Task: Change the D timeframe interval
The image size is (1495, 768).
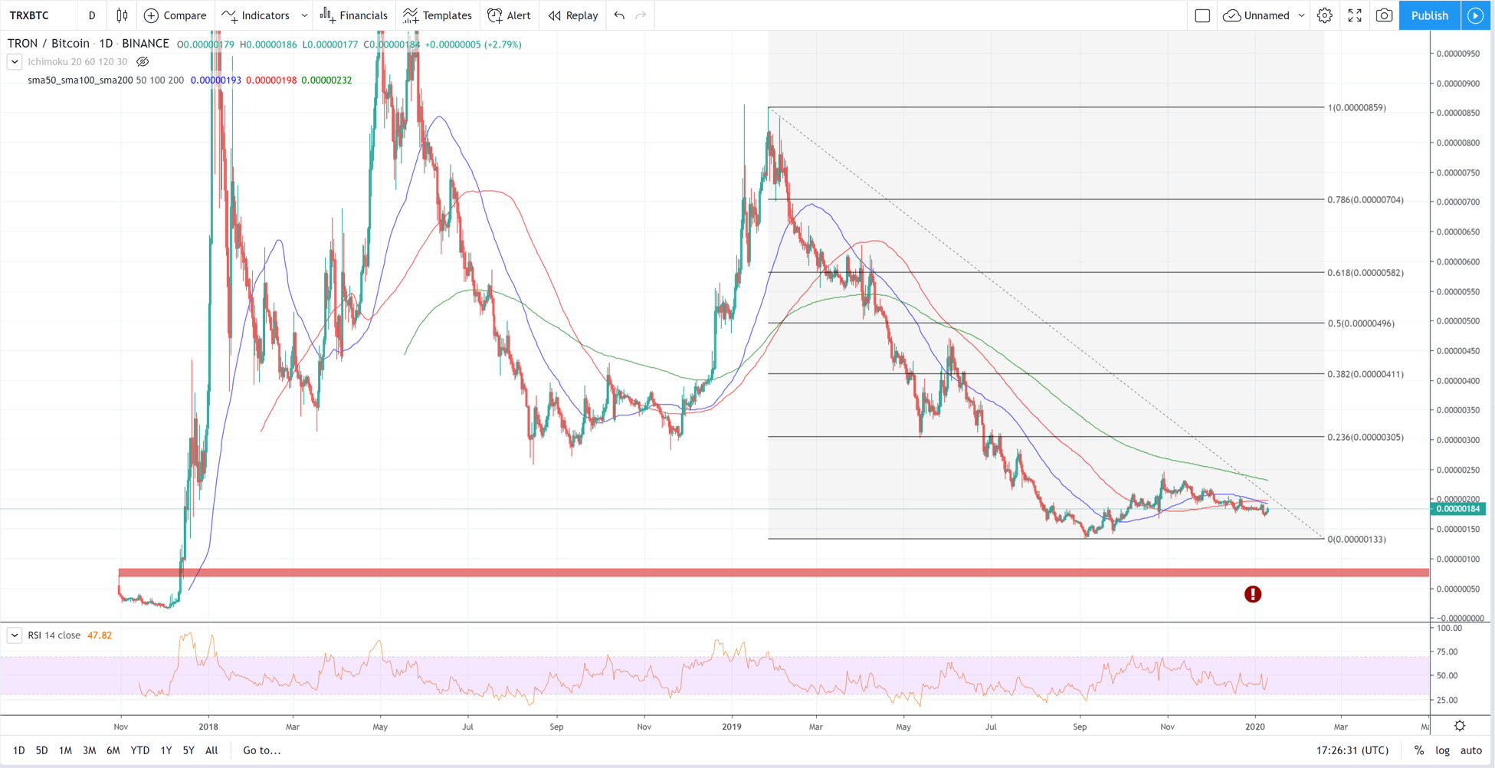Action: pos(92,15)
